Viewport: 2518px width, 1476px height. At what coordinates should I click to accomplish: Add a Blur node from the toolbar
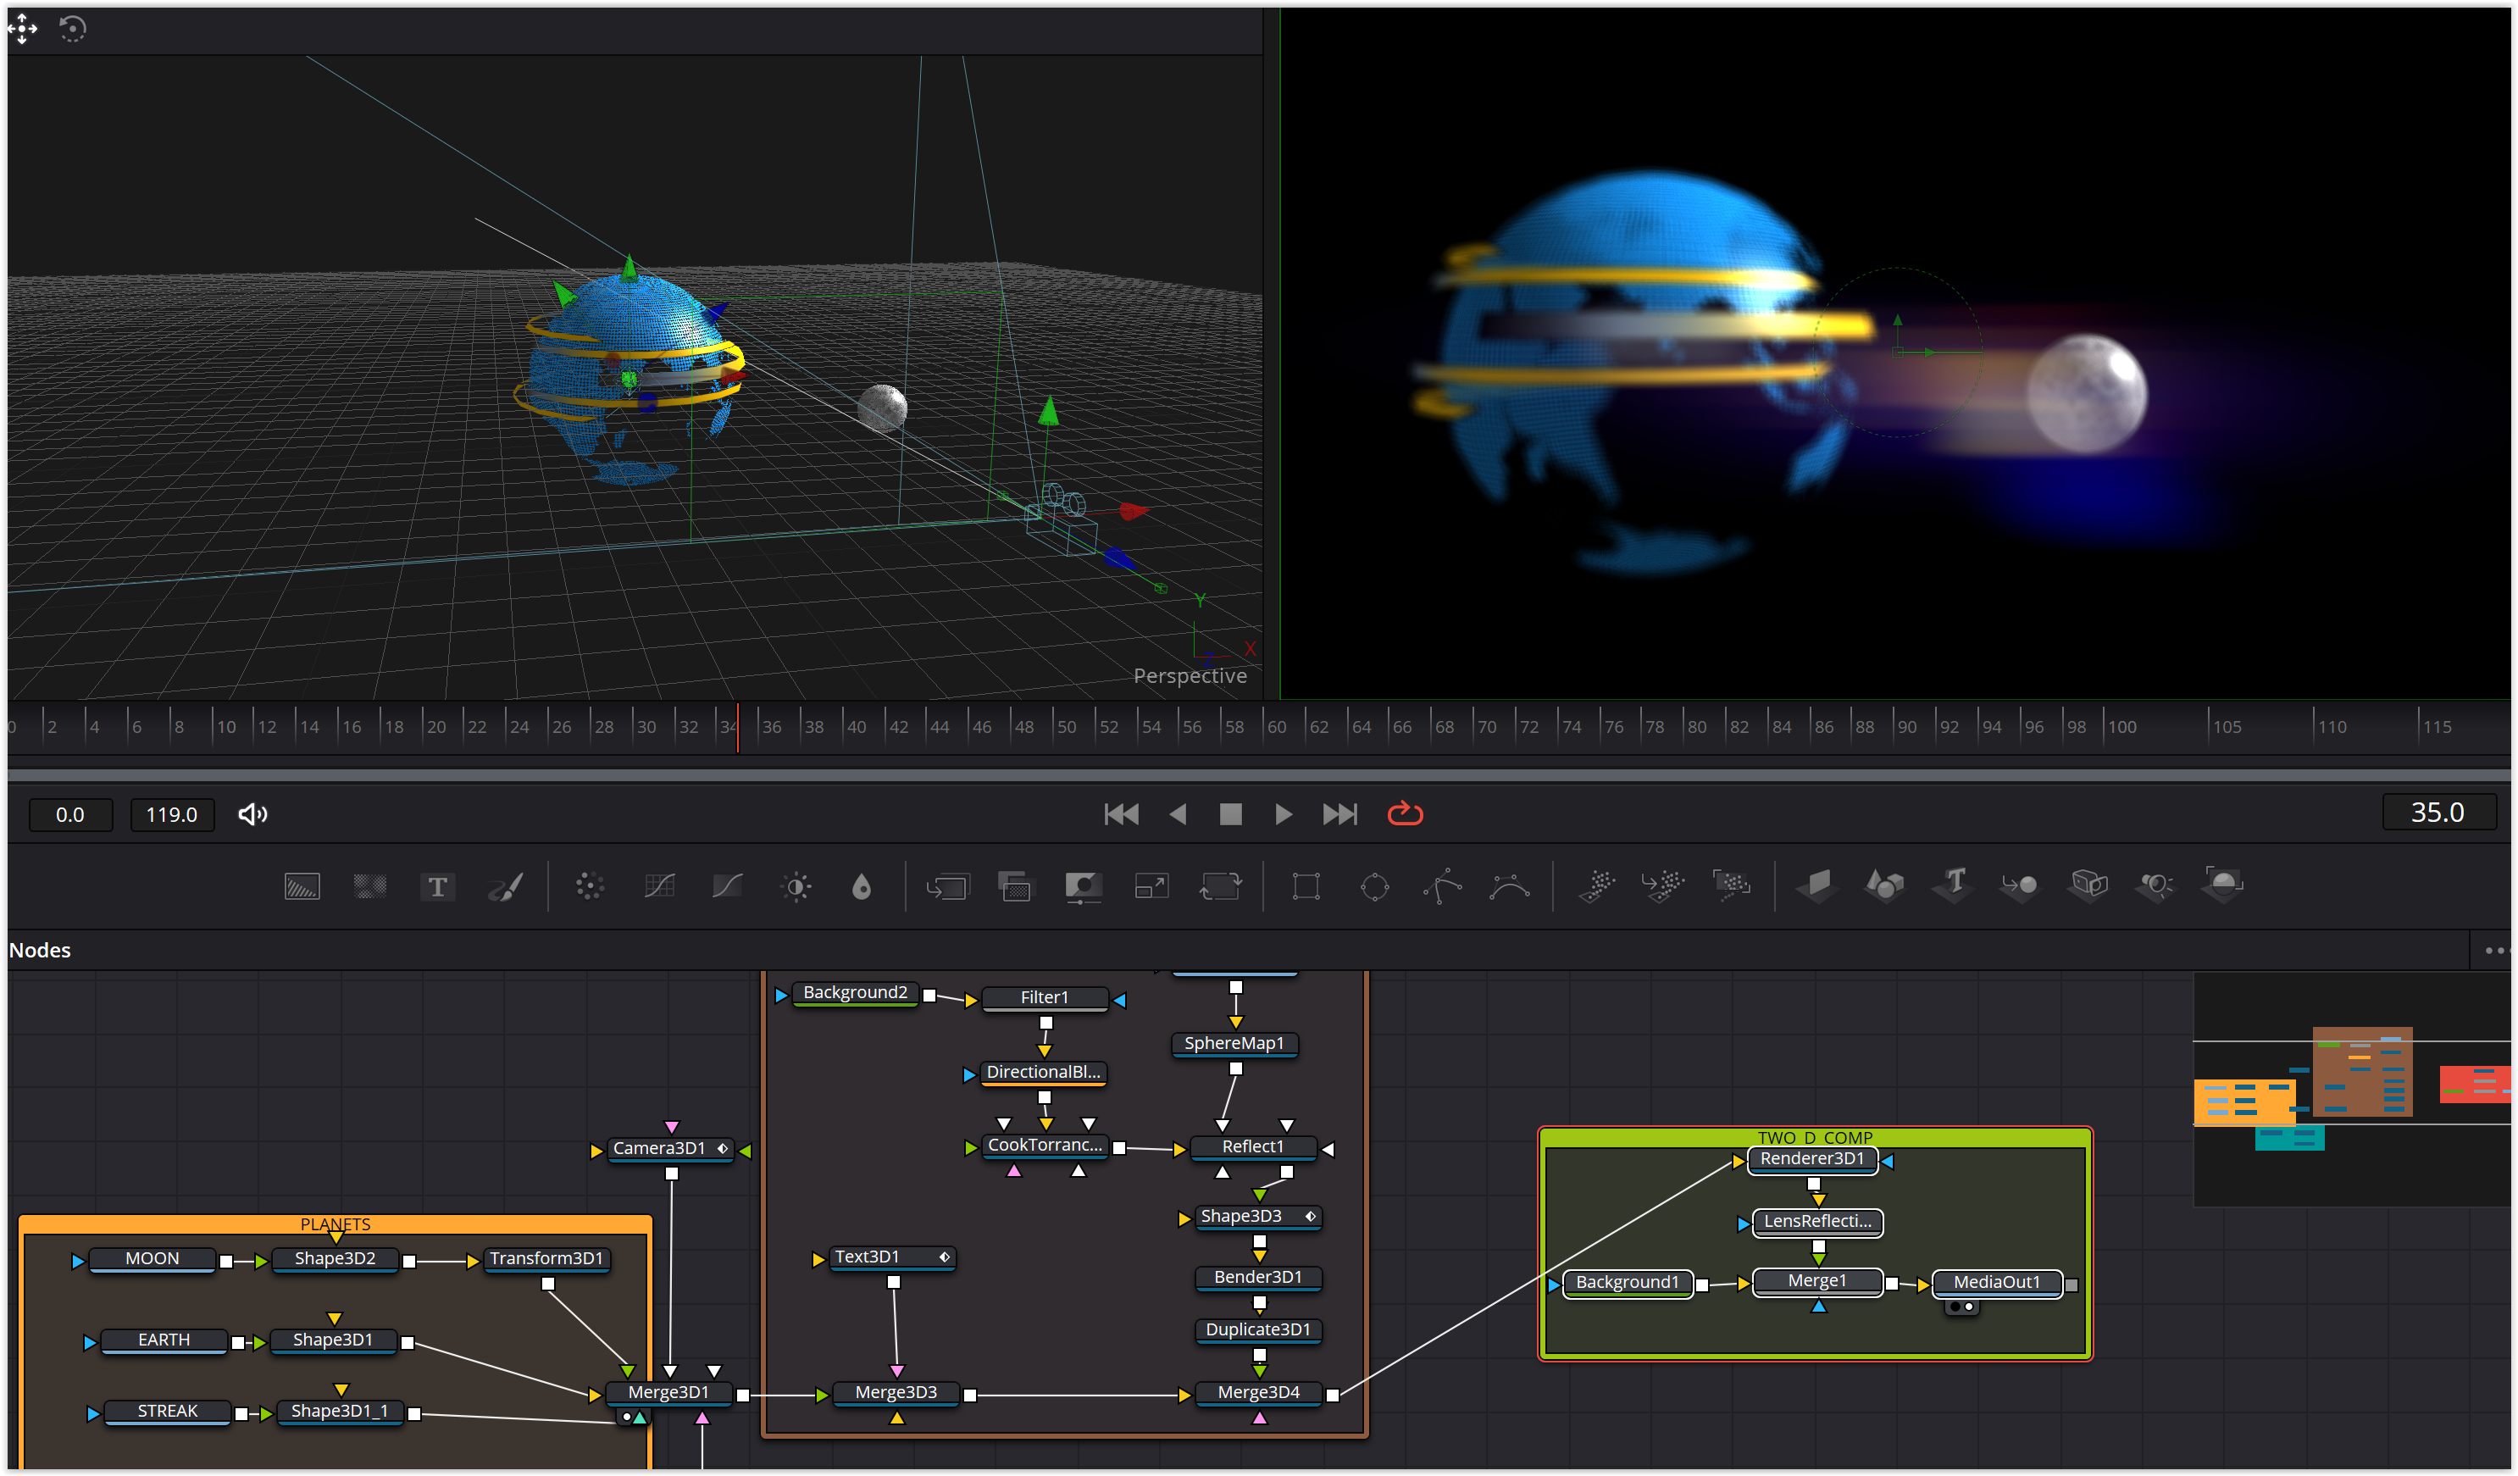(862, 886)
